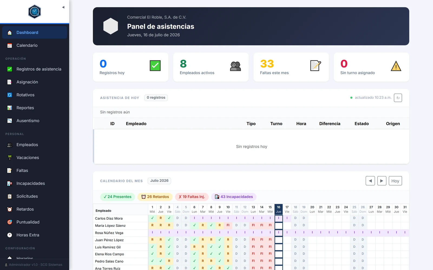Viewport: 433px width, 270px height.
Task: Click the Faltas memo icon
Action: coord(10,171)
